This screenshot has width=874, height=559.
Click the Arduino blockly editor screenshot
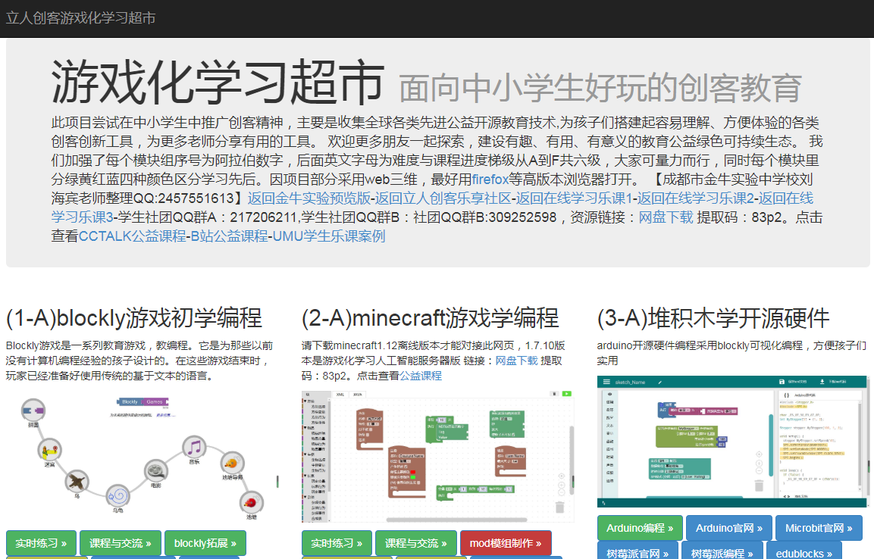tap(732, 442)
